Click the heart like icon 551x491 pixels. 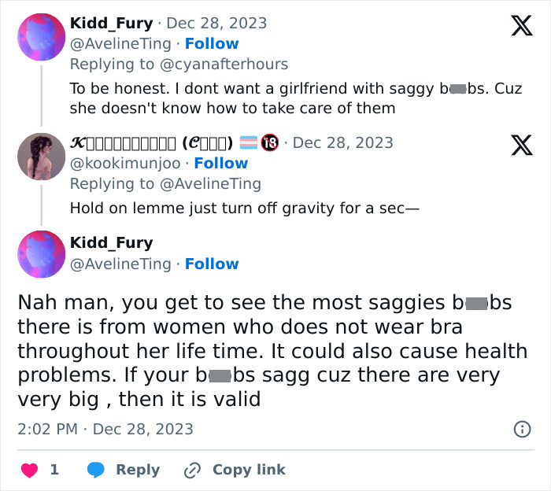pyautogui.click(x=29, y=470)
